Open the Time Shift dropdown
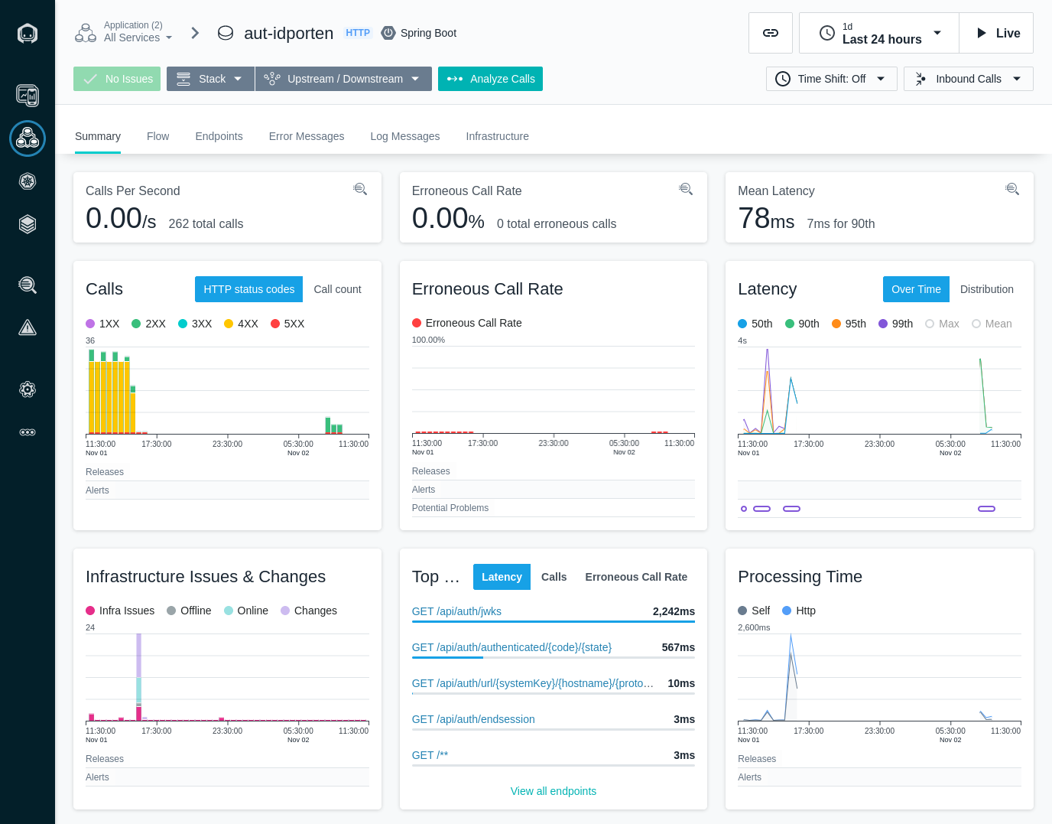 click(832, 79)
